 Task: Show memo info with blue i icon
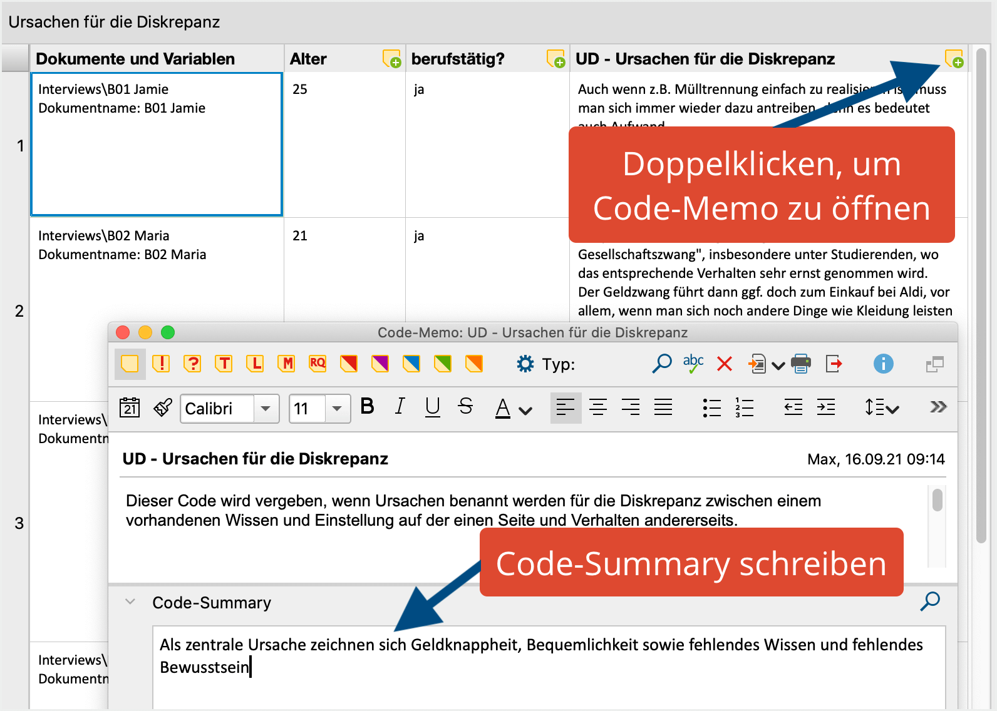point(884,364)
